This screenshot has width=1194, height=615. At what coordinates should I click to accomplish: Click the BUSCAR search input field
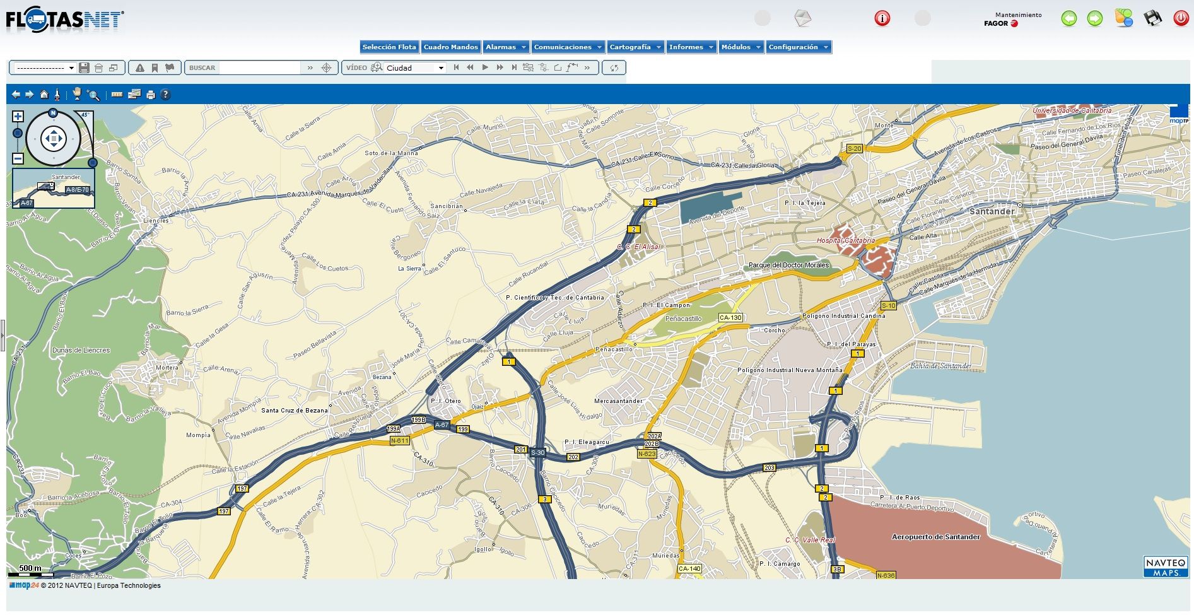tap(259, 67)
